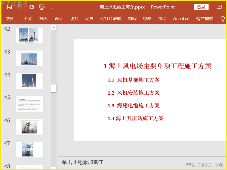Screen dimensions: 227x170
Task: Click the notes field 单击此处添加备注
Action: pos(83,162)
